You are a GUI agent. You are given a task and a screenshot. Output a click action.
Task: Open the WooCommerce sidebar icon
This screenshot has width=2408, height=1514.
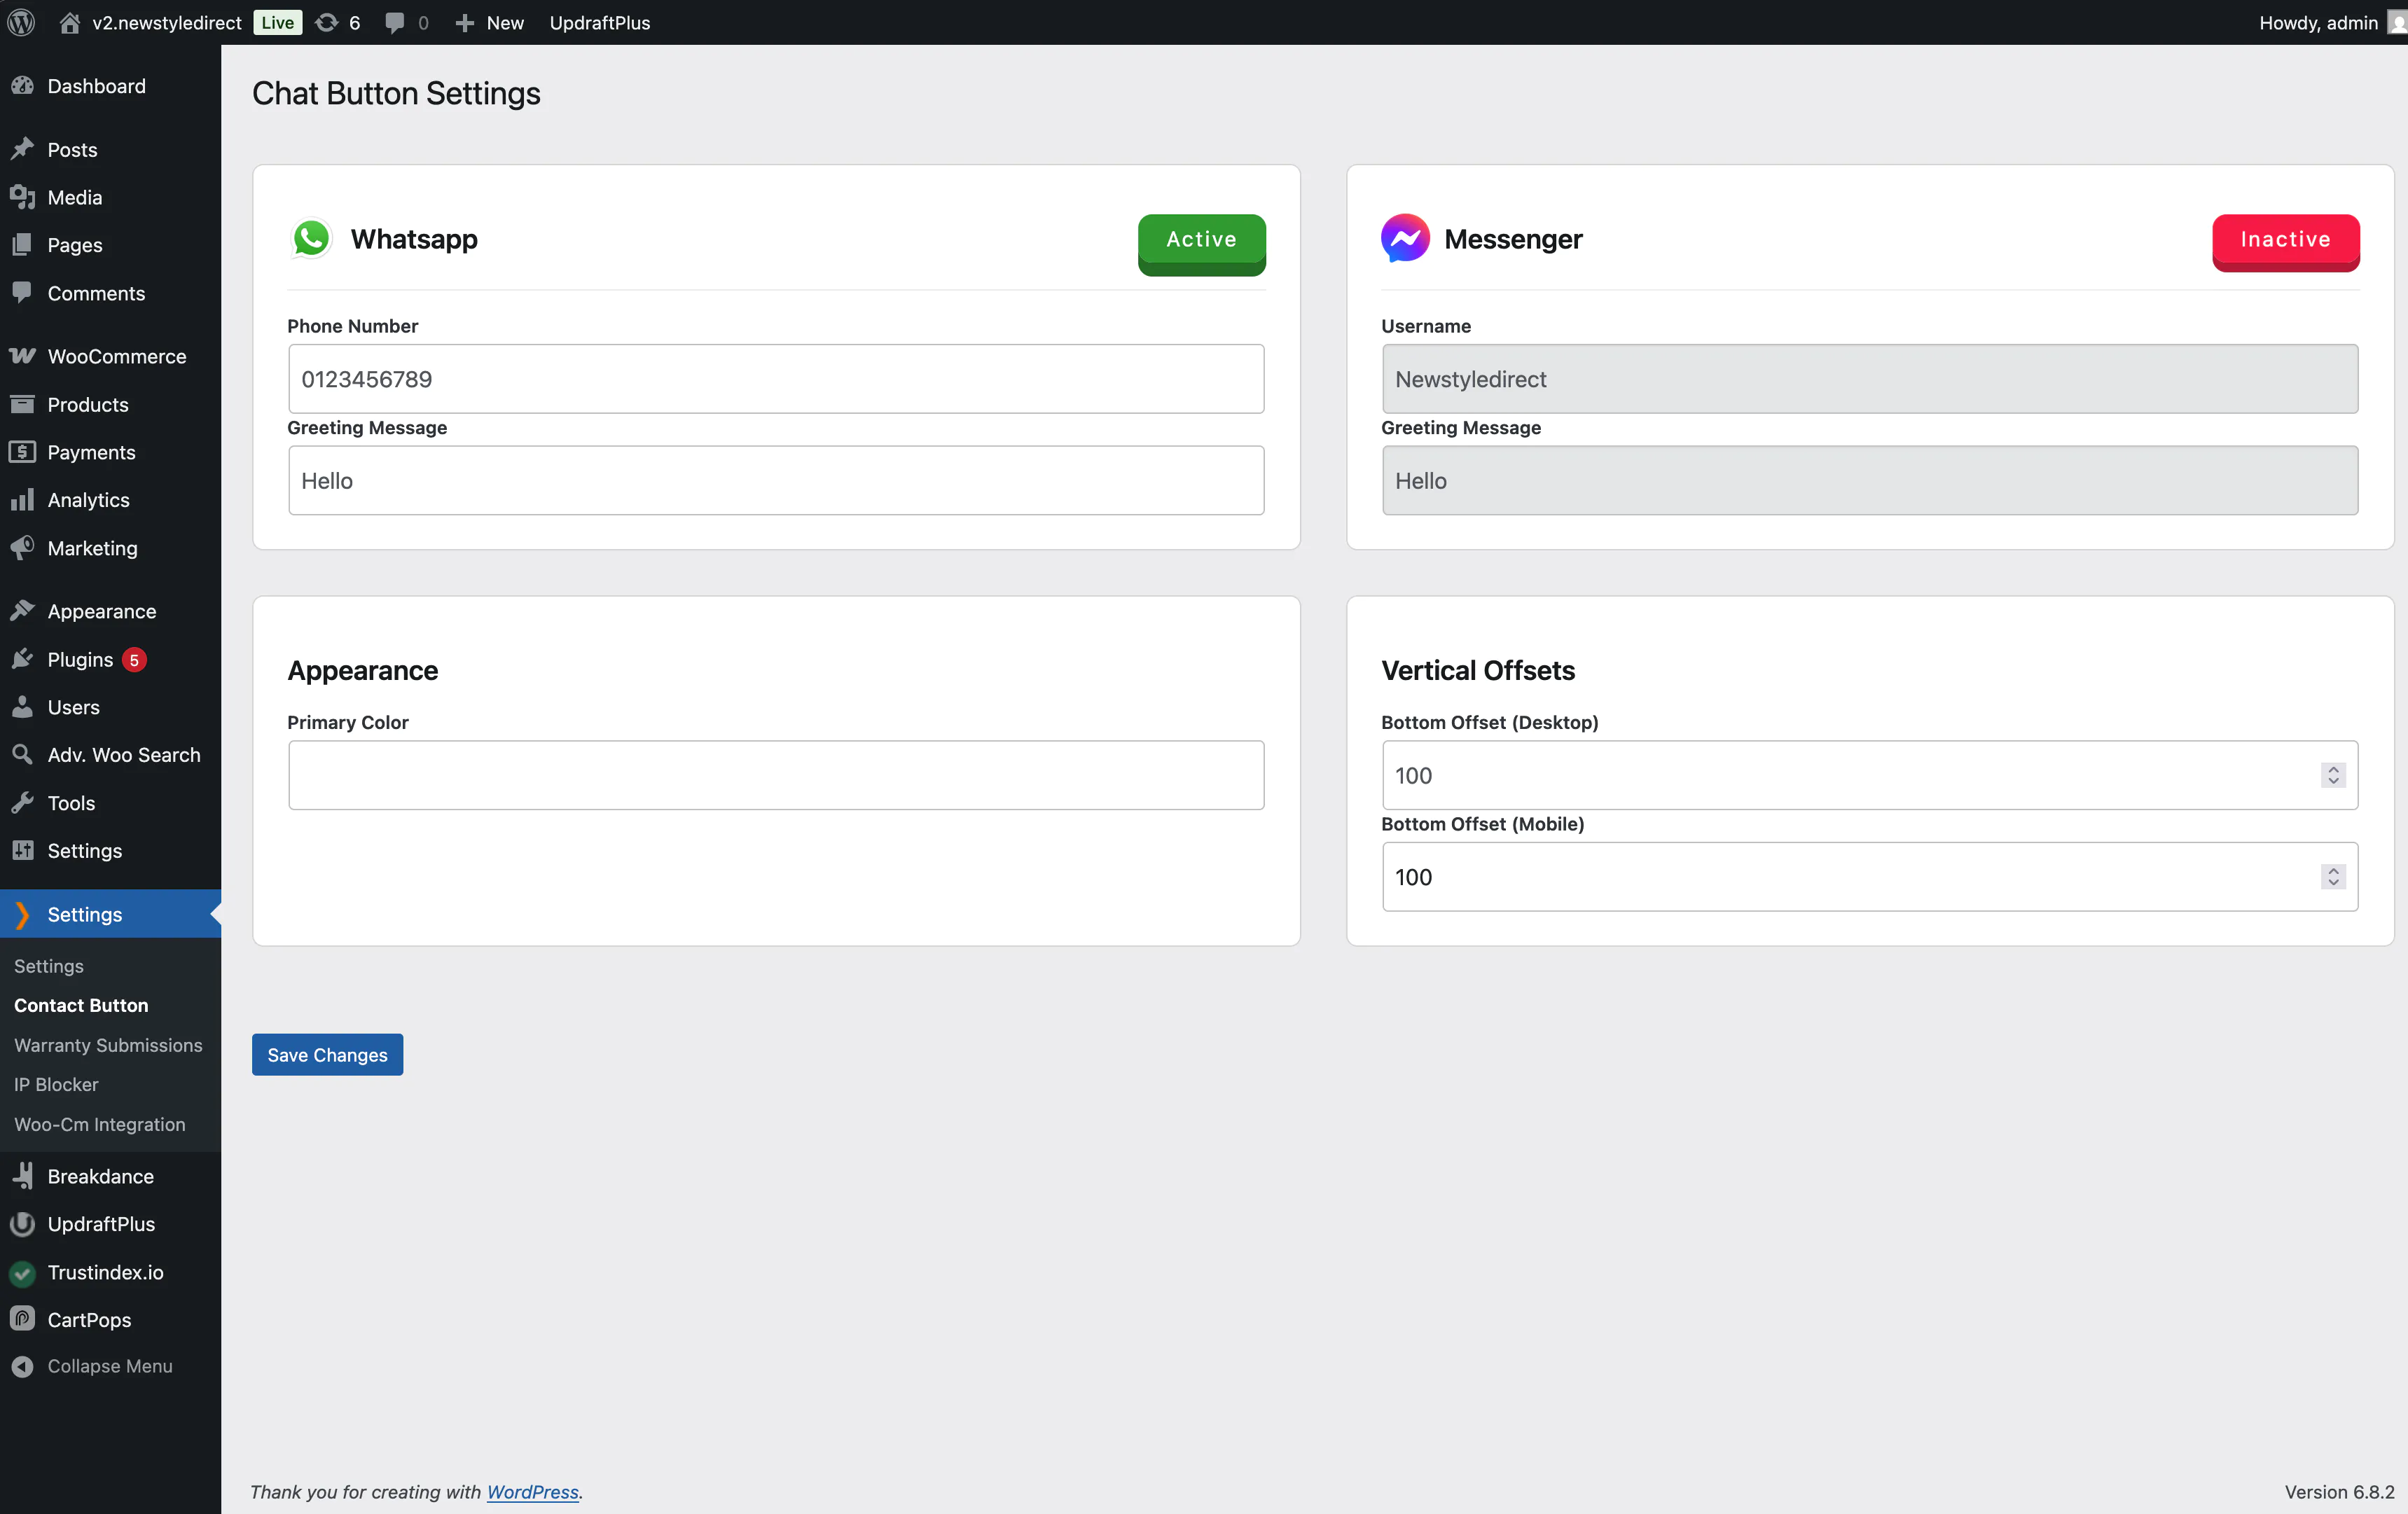pos(22,356)
